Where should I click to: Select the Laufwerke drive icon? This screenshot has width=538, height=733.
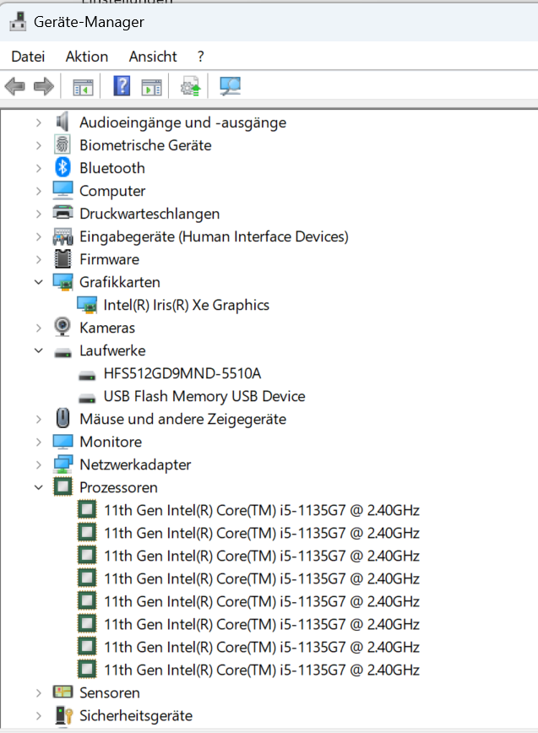62,352
